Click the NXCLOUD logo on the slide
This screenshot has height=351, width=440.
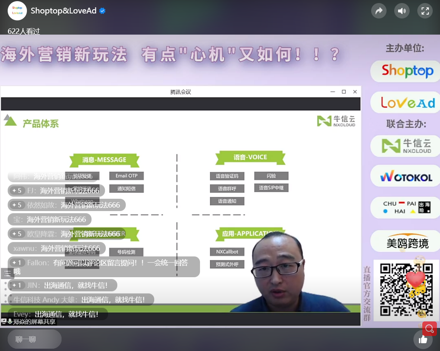(x=336, y=121)
